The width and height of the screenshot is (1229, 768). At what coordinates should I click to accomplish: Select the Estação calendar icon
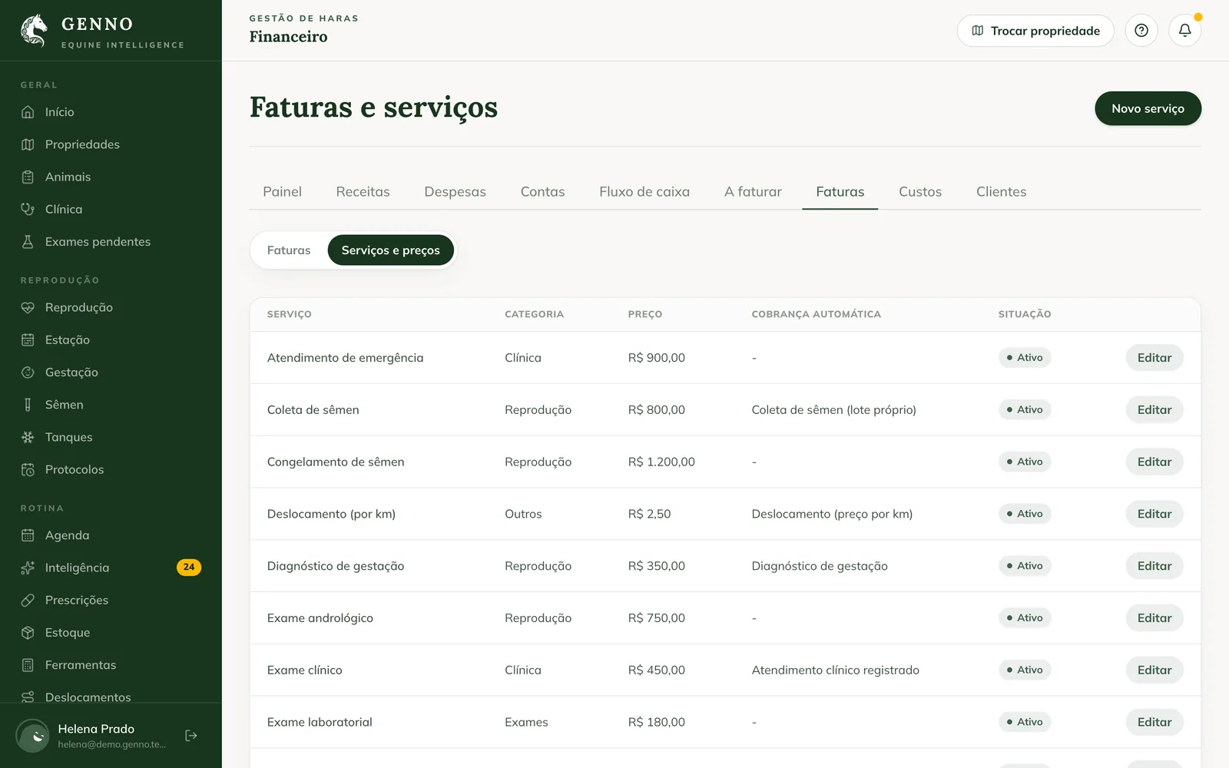pos(28,339)
